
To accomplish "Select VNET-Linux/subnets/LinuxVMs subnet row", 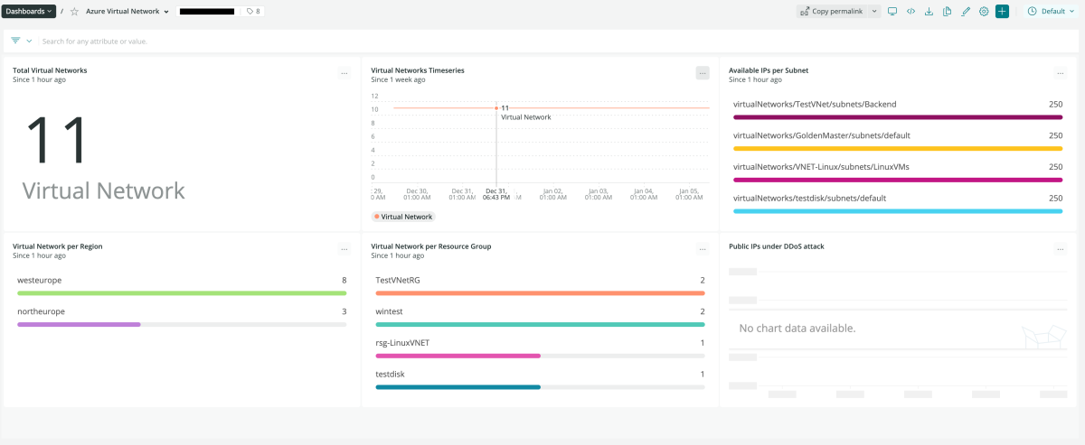I will (x=898, y=172).
